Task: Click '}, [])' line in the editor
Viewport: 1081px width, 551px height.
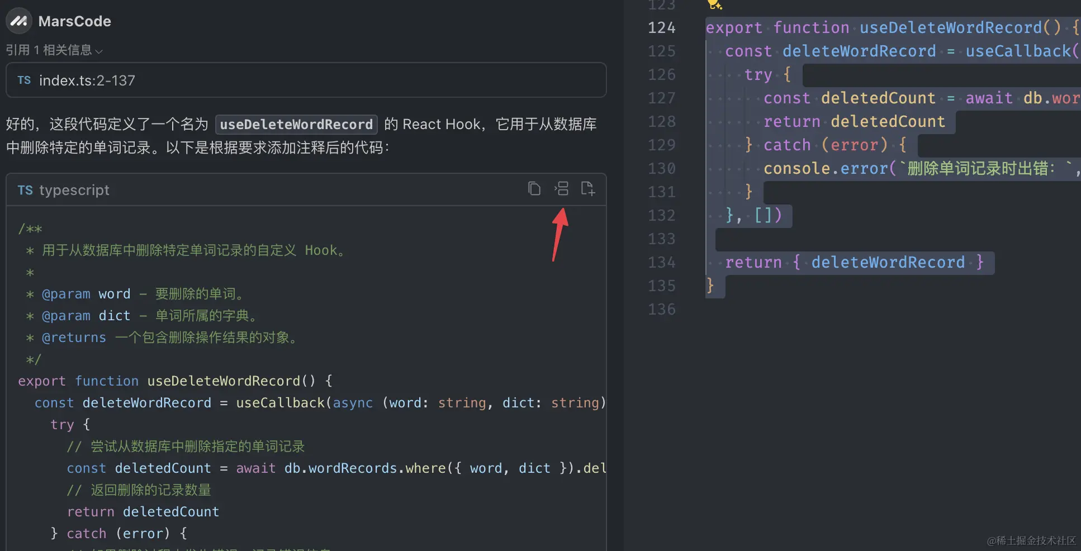Action: 753,215
